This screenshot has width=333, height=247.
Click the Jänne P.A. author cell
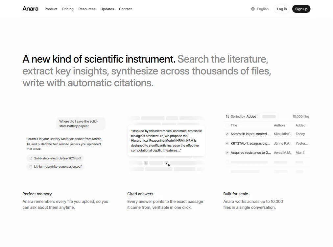click(282, 143)
